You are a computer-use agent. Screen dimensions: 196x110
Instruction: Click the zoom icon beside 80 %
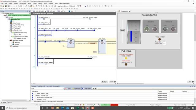[x=115, y=82]
